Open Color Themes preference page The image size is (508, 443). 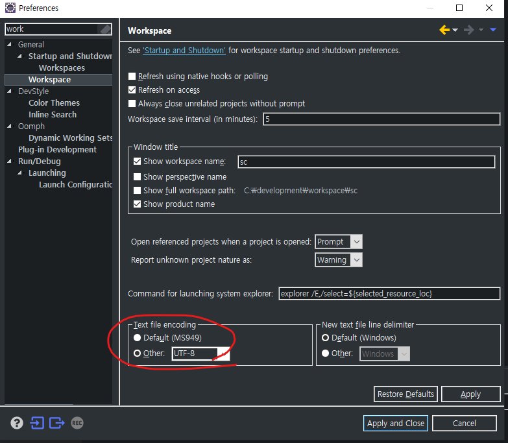pos(54,102)
